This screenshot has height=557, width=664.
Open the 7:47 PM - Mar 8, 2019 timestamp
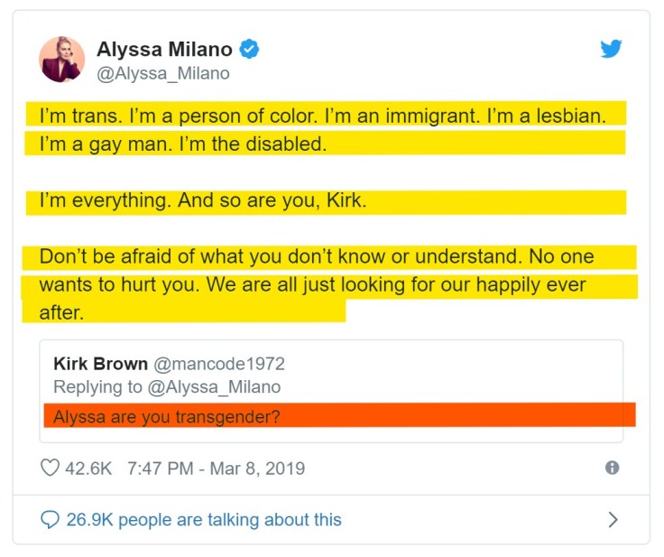[216, 468]
